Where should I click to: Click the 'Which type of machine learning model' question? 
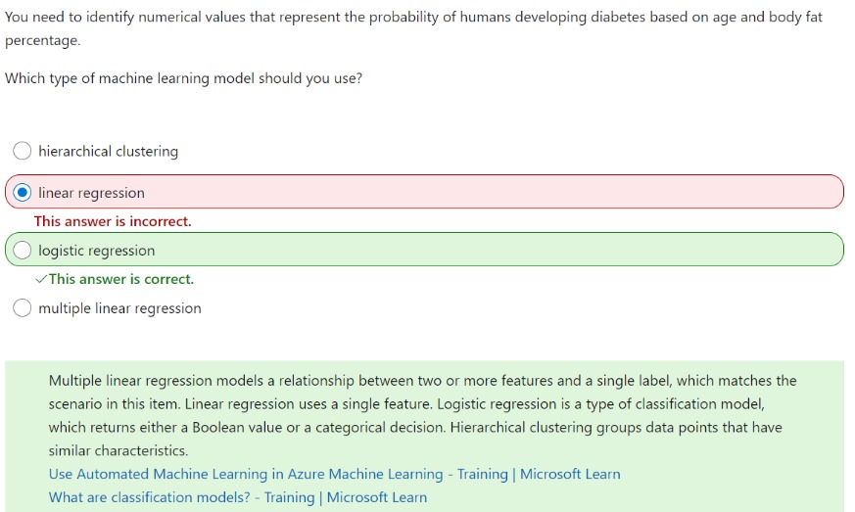[x=183, y=78]
